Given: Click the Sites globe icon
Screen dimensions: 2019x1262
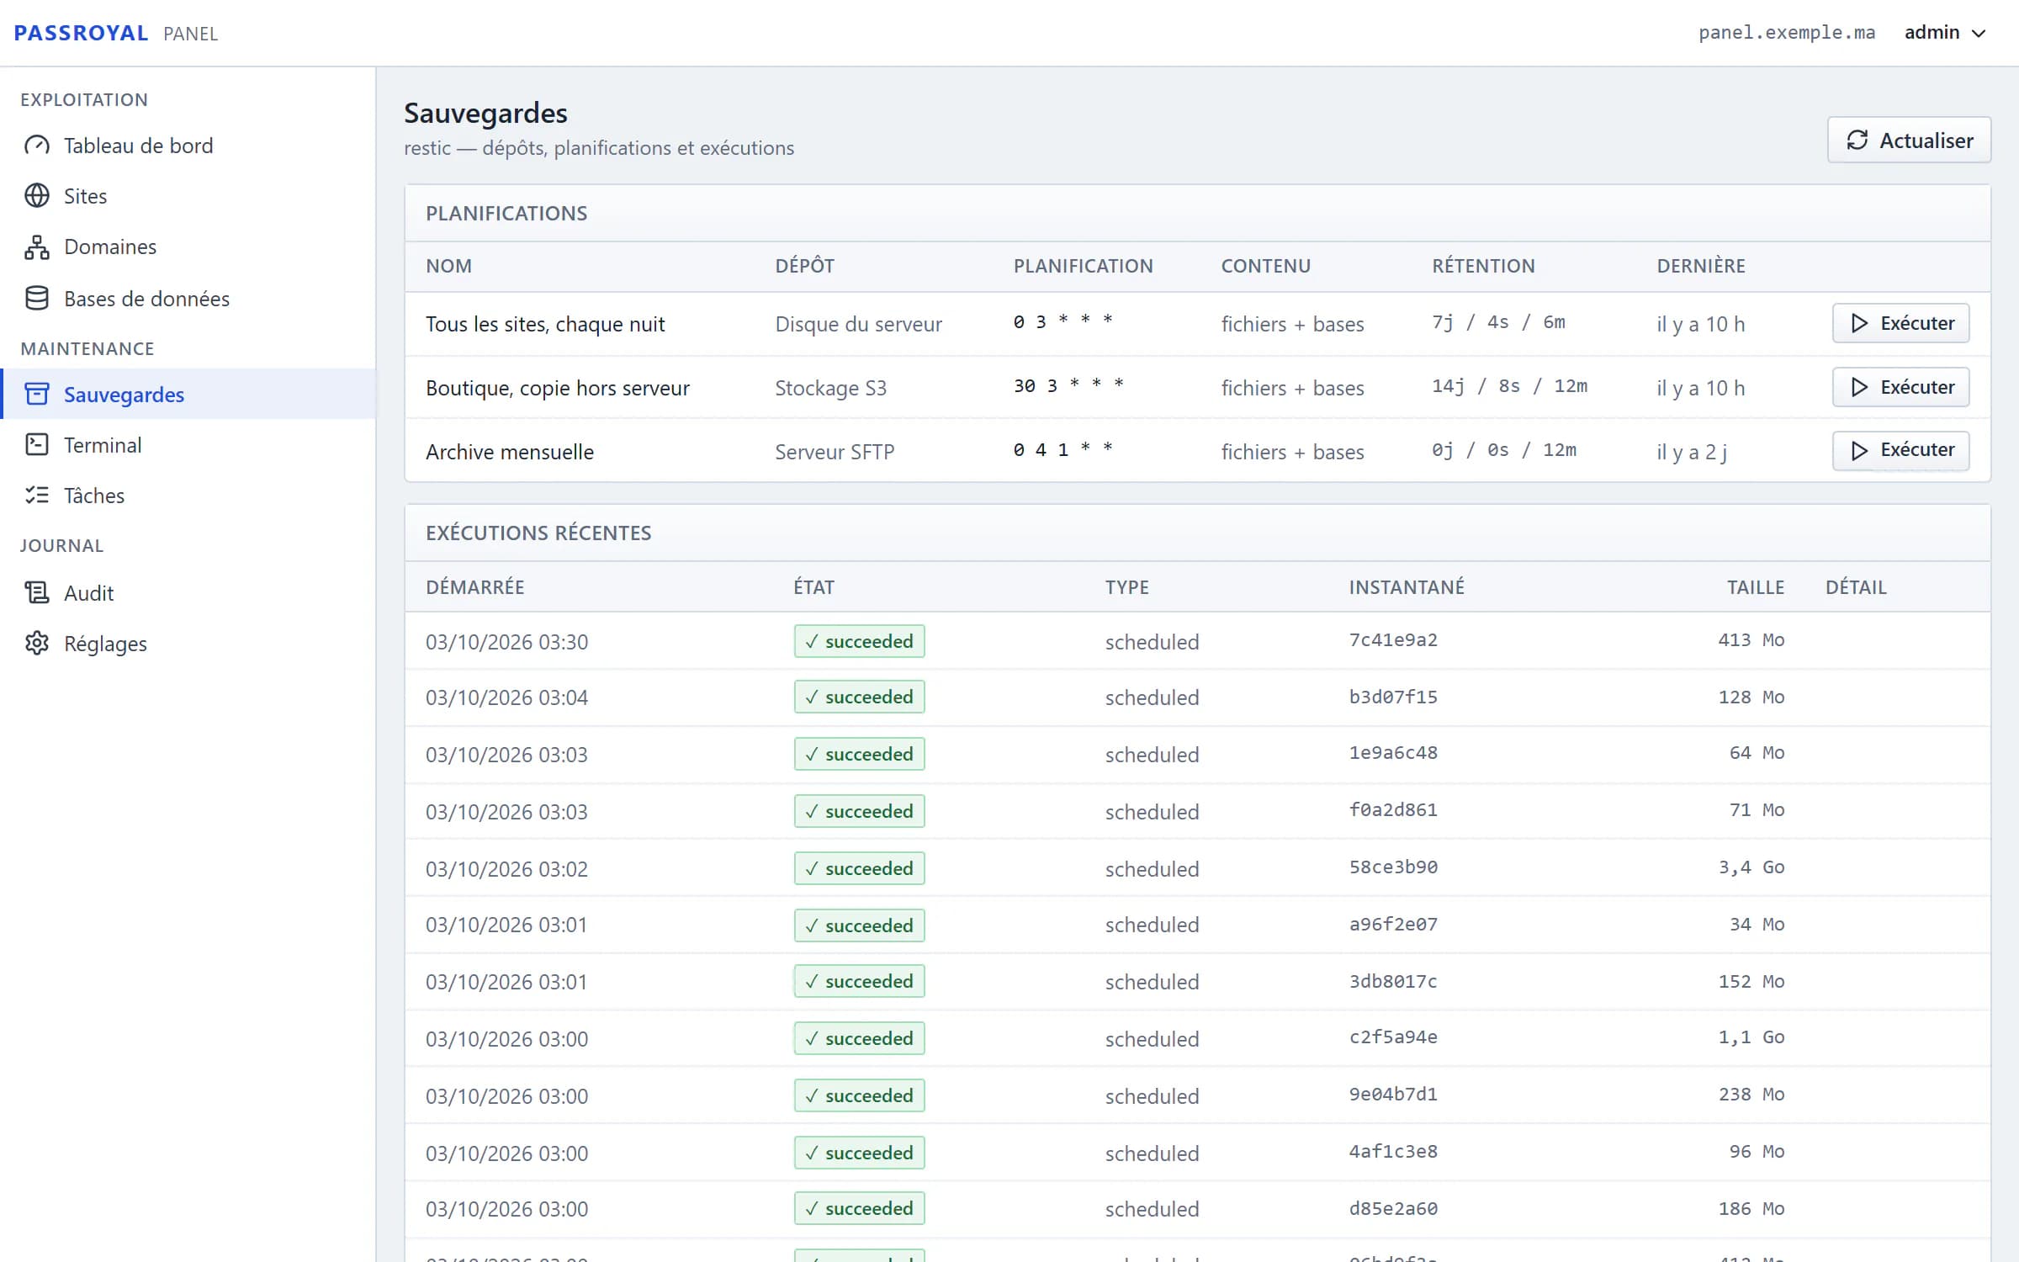Looking at the screenshot, I should (36, 196).
